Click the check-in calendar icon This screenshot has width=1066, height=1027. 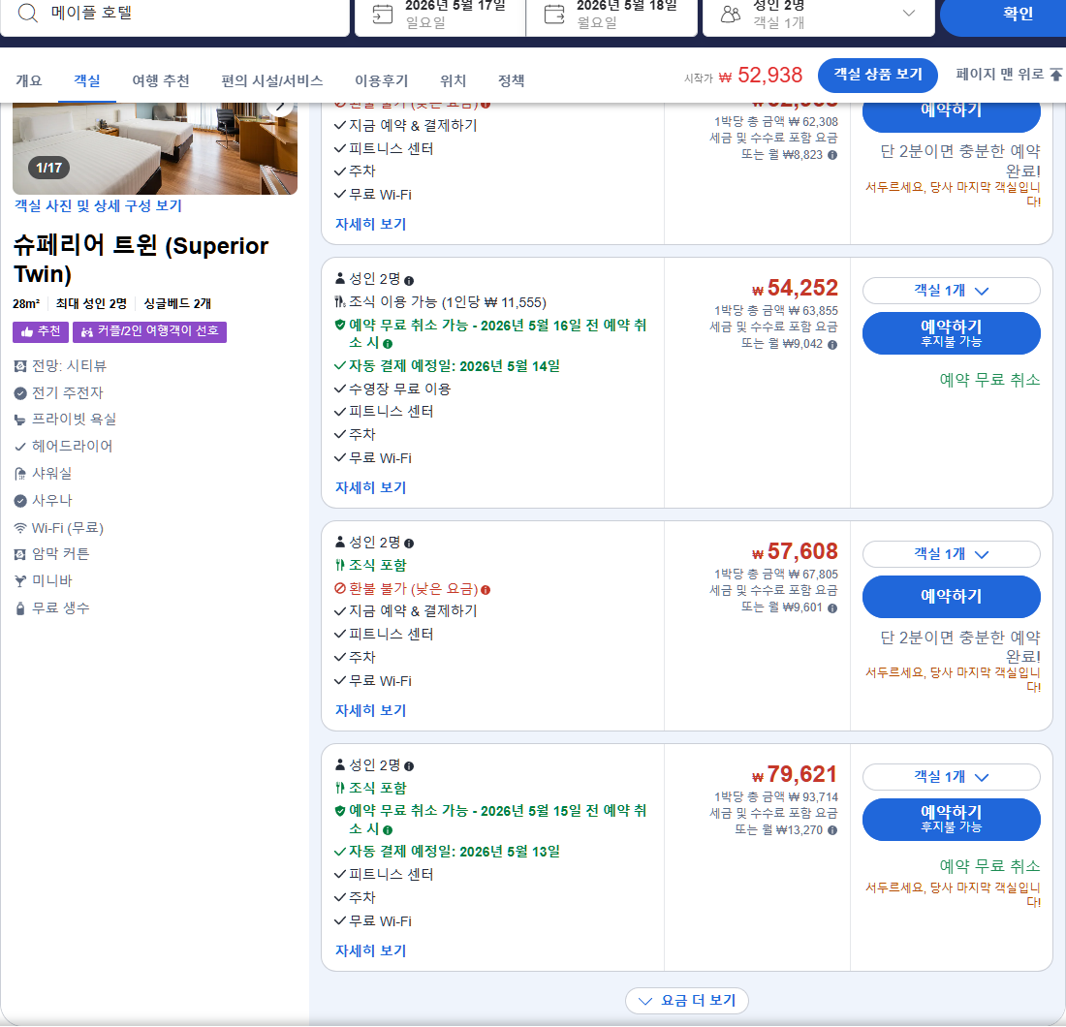pyautogui.click(x=383, y=14)
